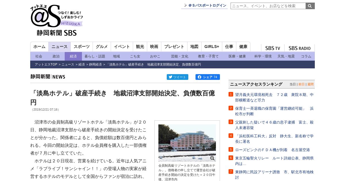Select the 社会 subcategory
This screenshot has height=181, width=345.
tap(39, 56)
